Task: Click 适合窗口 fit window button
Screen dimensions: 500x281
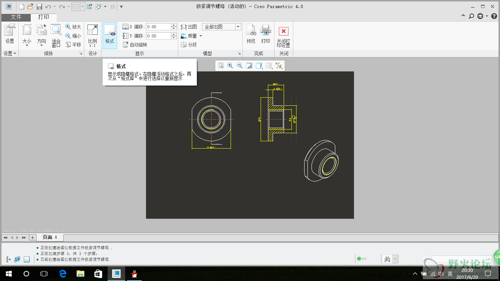Action: coord(56,35)
